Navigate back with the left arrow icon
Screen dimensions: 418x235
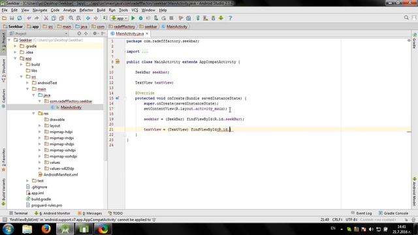(x=88, y=18)
